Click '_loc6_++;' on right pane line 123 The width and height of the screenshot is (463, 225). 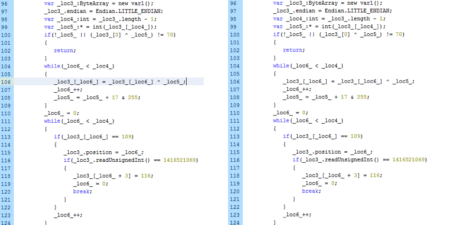coord(297,215)
